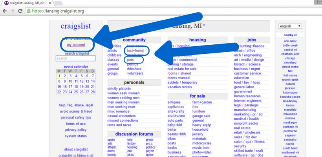The height and width of the screenshot is (157, 322).
Task: Click the search craigslist input box
Action: pyautogui.click(x=76, y=58)
